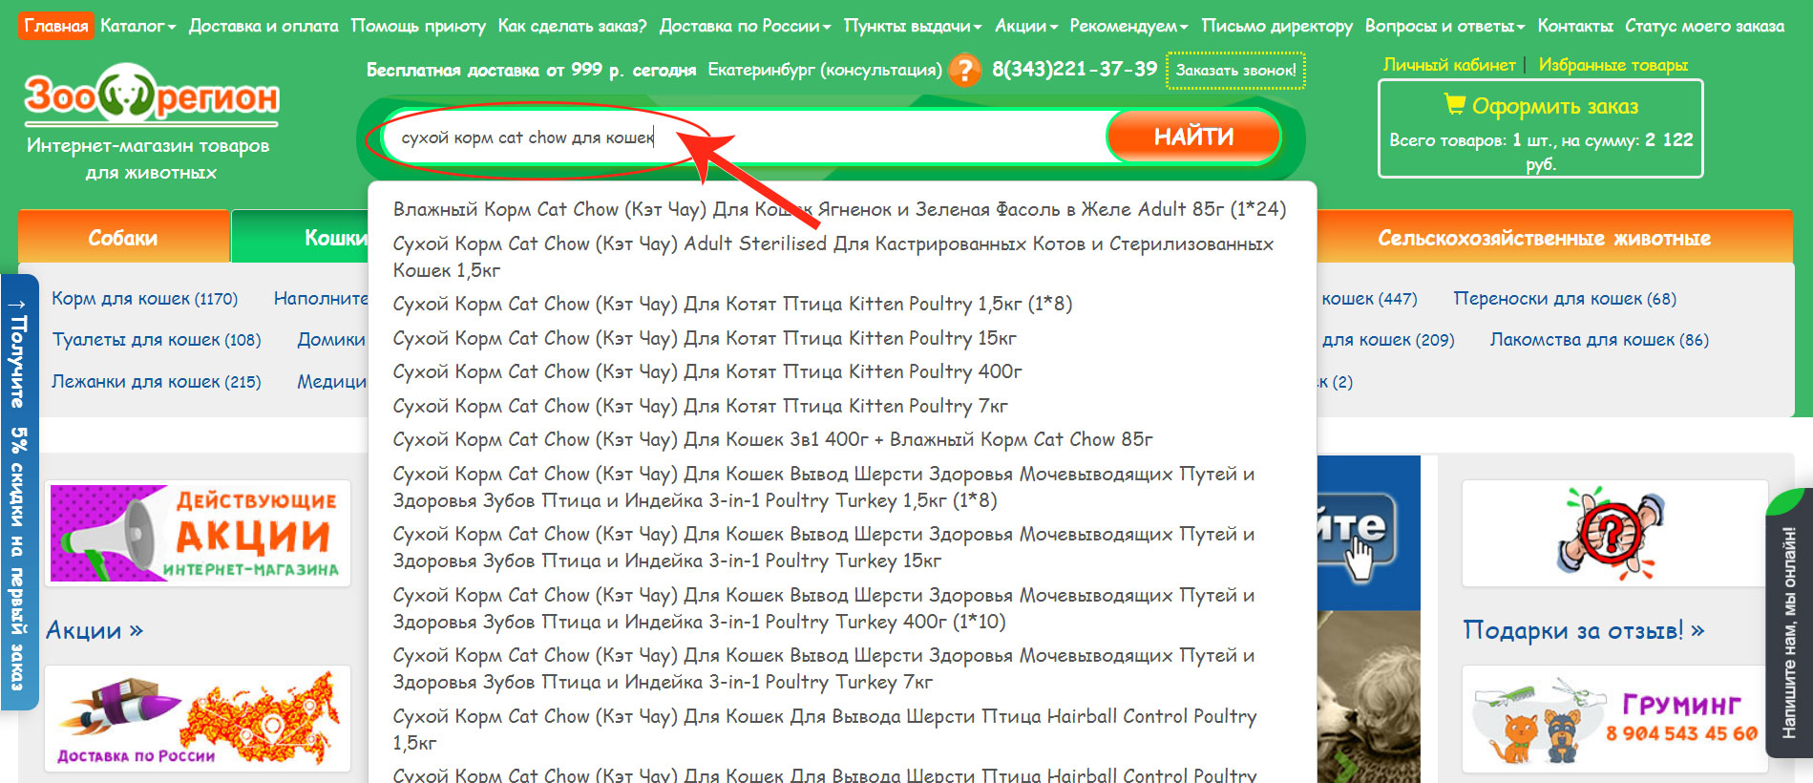Click the Действующие акции banner
Viewport: 1813px width, 783px height.
click(199, 533)
